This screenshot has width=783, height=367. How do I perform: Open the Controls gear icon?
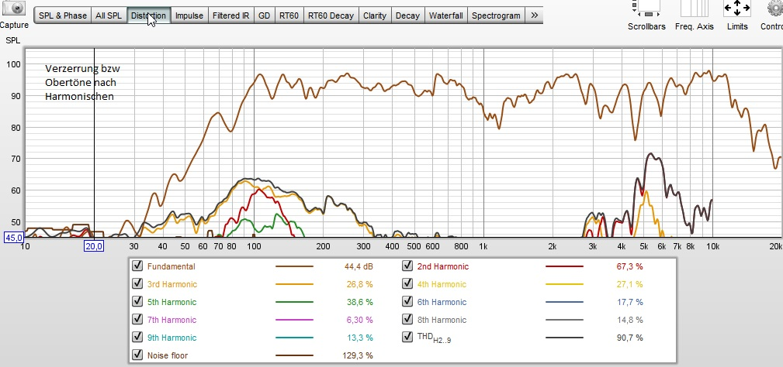point(775,8)
